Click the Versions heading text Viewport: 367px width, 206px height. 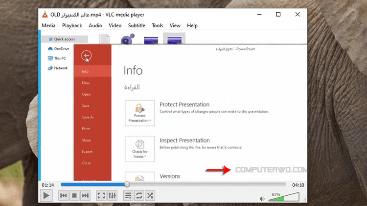point(170,176)
